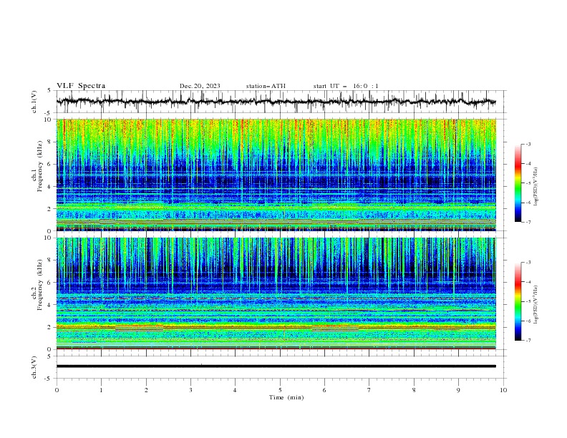Click time axis tick label "7"
The width and height of the screenshot is (567, 438).
[x=369, y=390]
